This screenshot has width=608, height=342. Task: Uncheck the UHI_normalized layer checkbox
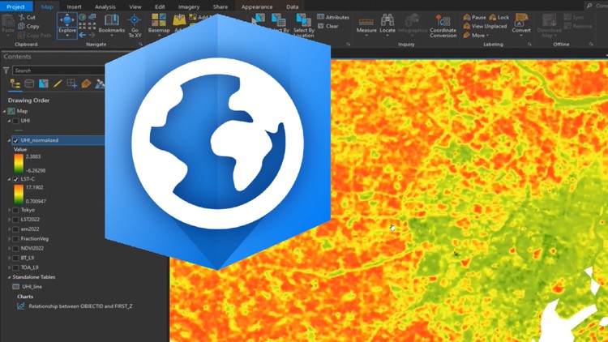[x=15, y=140]
